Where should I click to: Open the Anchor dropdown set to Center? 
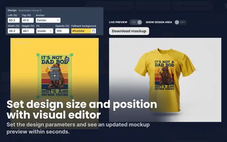[x=48, y=20]
